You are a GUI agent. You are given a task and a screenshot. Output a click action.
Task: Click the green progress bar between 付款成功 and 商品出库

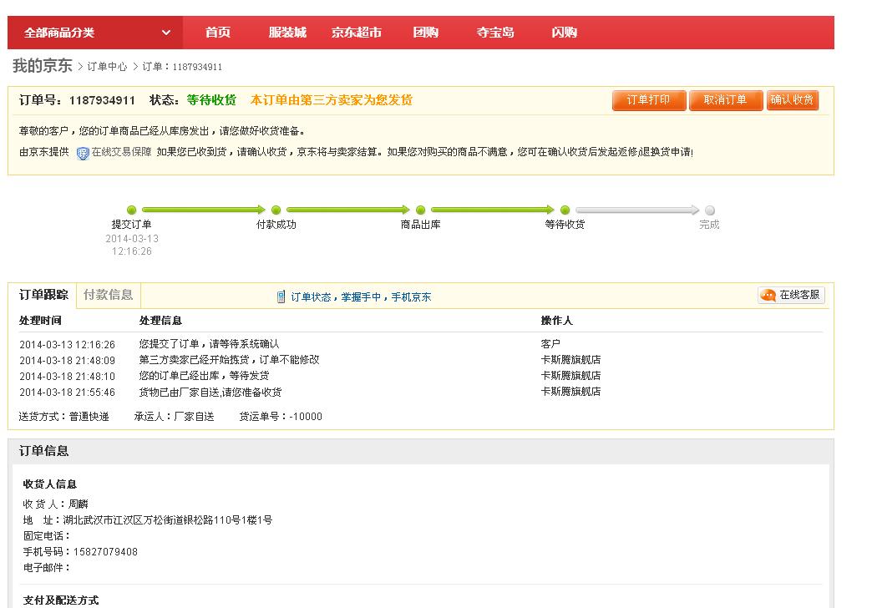347,210
